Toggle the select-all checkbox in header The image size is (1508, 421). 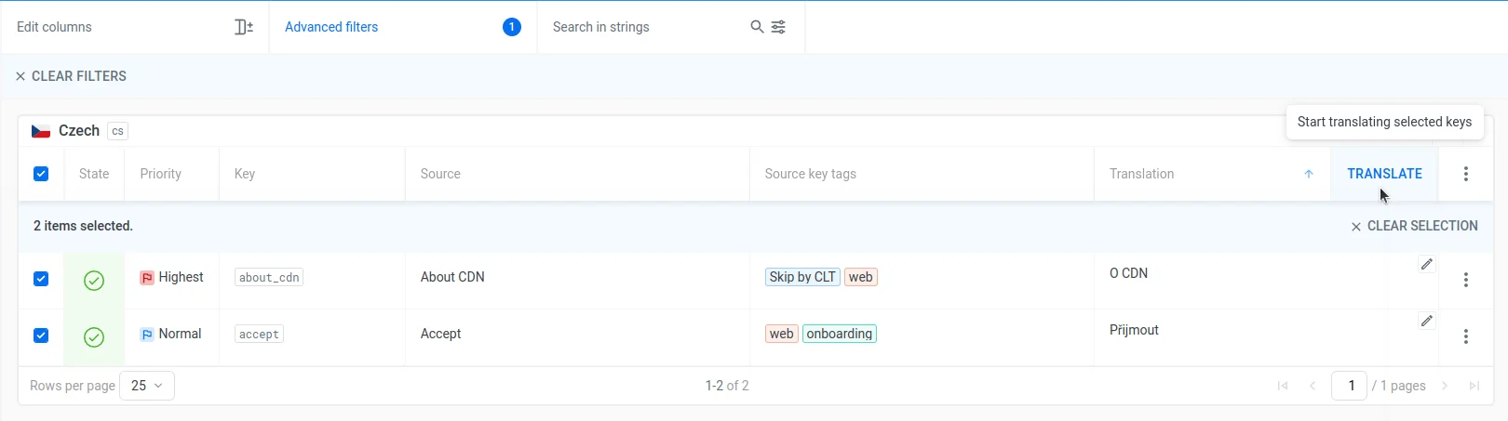[41, 174]
